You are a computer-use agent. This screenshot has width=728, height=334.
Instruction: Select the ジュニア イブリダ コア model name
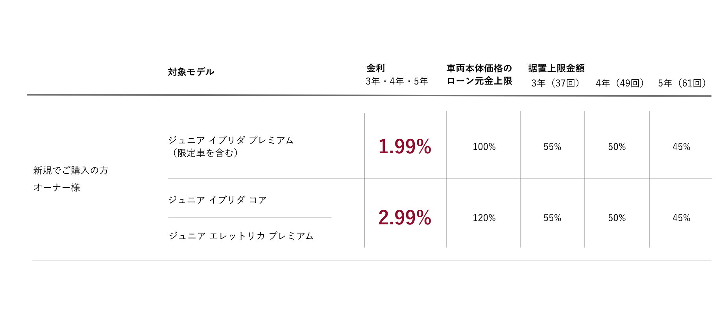[217, 200]
